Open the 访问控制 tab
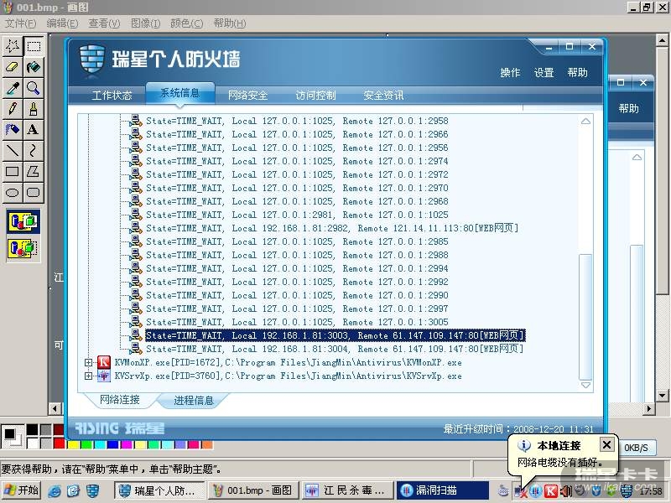Image resolution: width=671 pixels, height=503 pixels. pyautogui.click(x=316, y=95)
